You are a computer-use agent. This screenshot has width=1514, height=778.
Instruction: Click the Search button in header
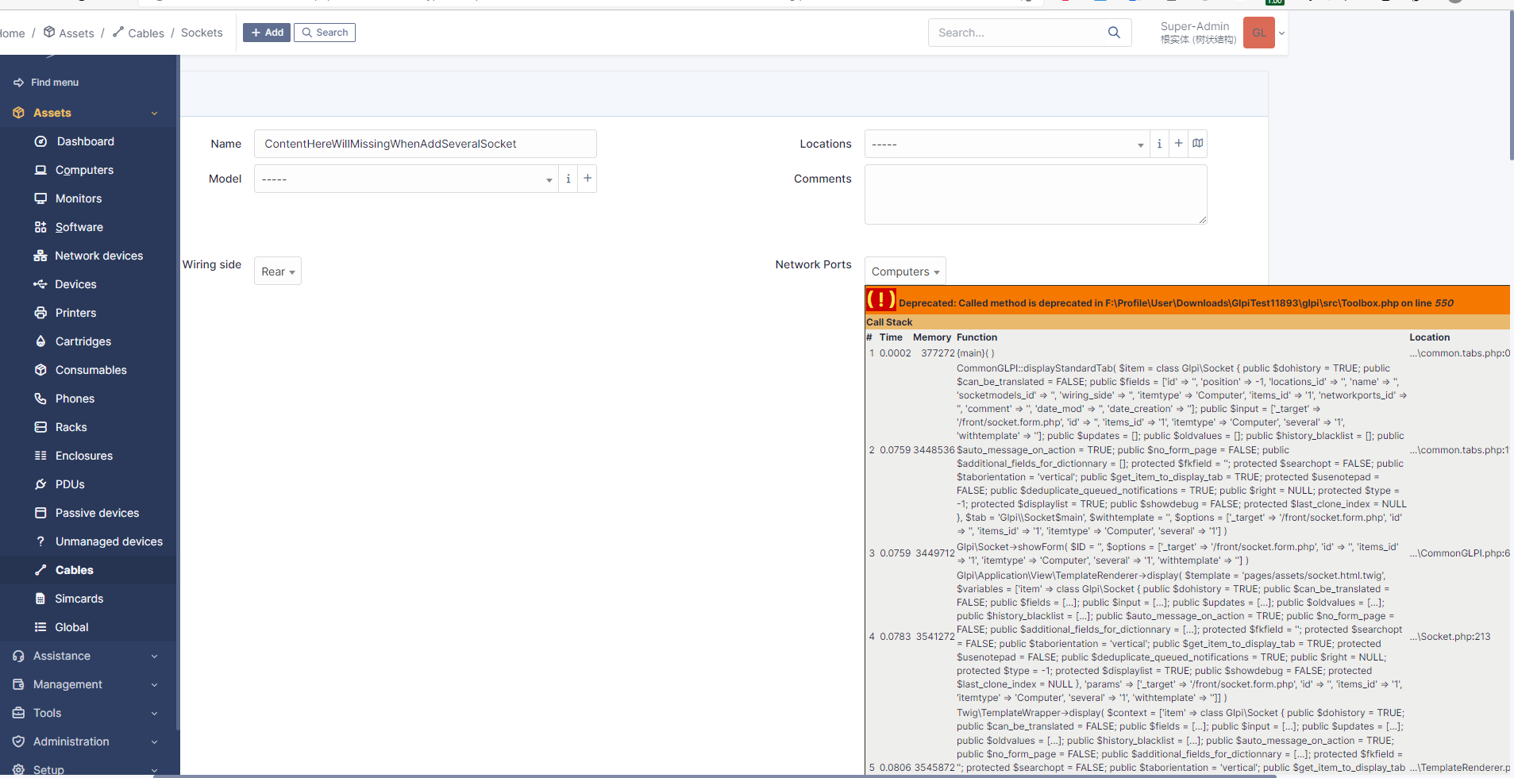coord(325,33)
